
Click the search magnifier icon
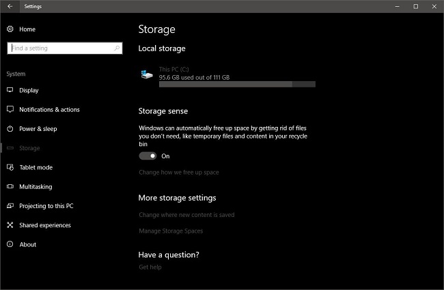click(x=117, y=48)
